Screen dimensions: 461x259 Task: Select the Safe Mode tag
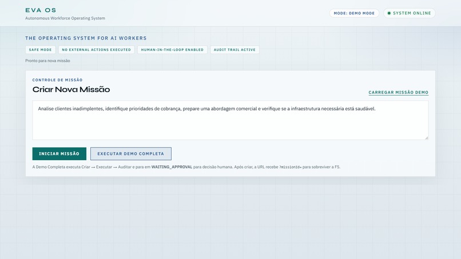pyautogui.click(x=40, y=50)
